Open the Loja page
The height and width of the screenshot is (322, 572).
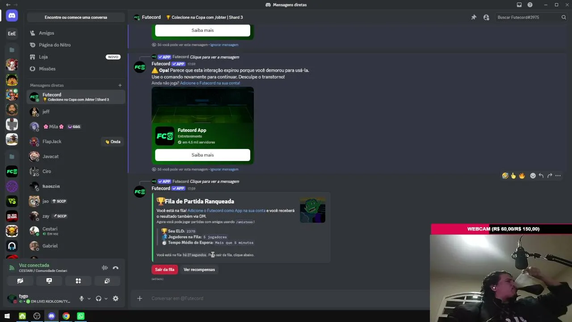pos(76,57)
